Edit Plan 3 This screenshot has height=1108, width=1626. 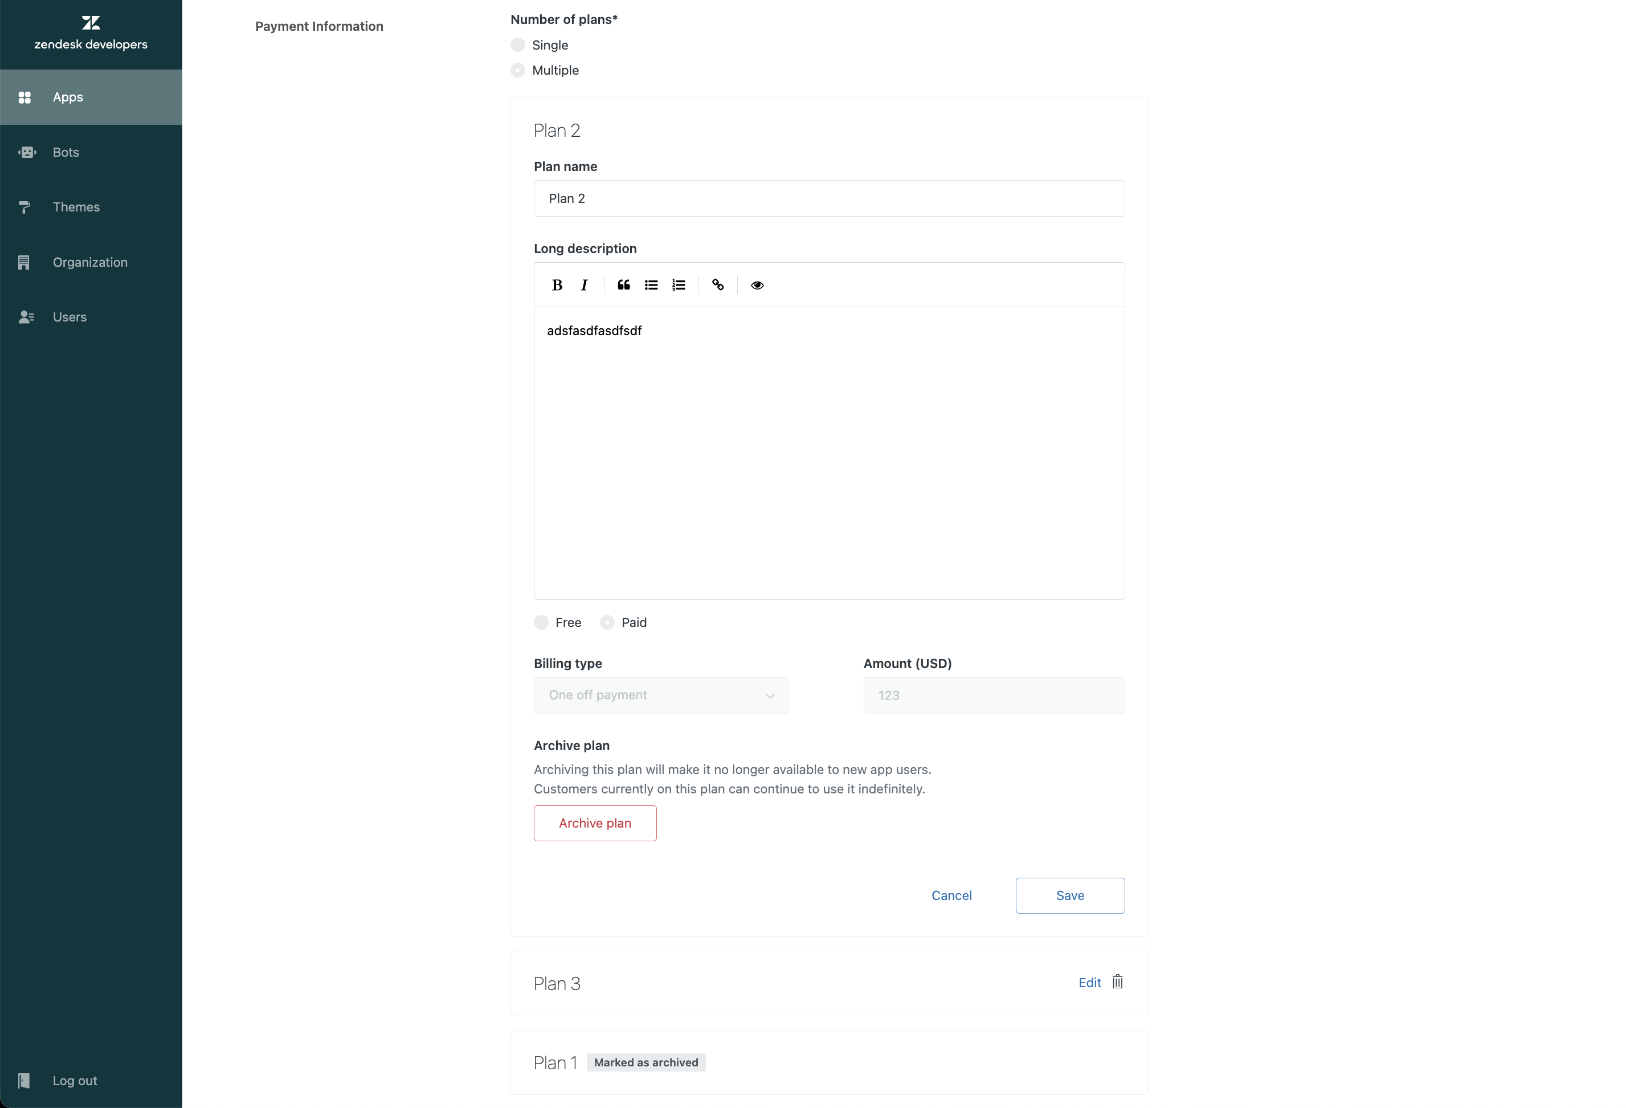pos(1089,983)
